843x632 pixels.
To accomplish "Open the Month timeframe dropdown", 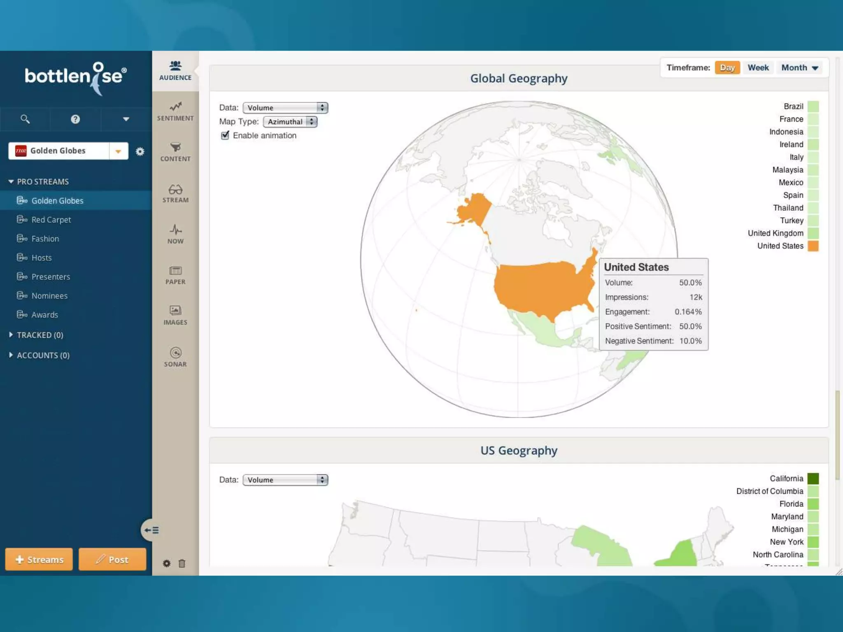I will coord(799,68).
